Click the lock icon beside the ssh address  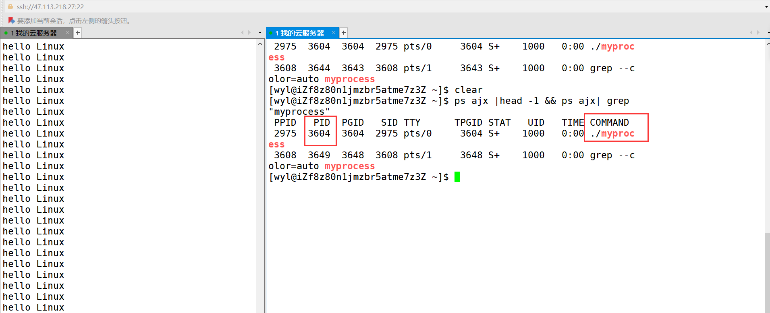coord(11,6)
